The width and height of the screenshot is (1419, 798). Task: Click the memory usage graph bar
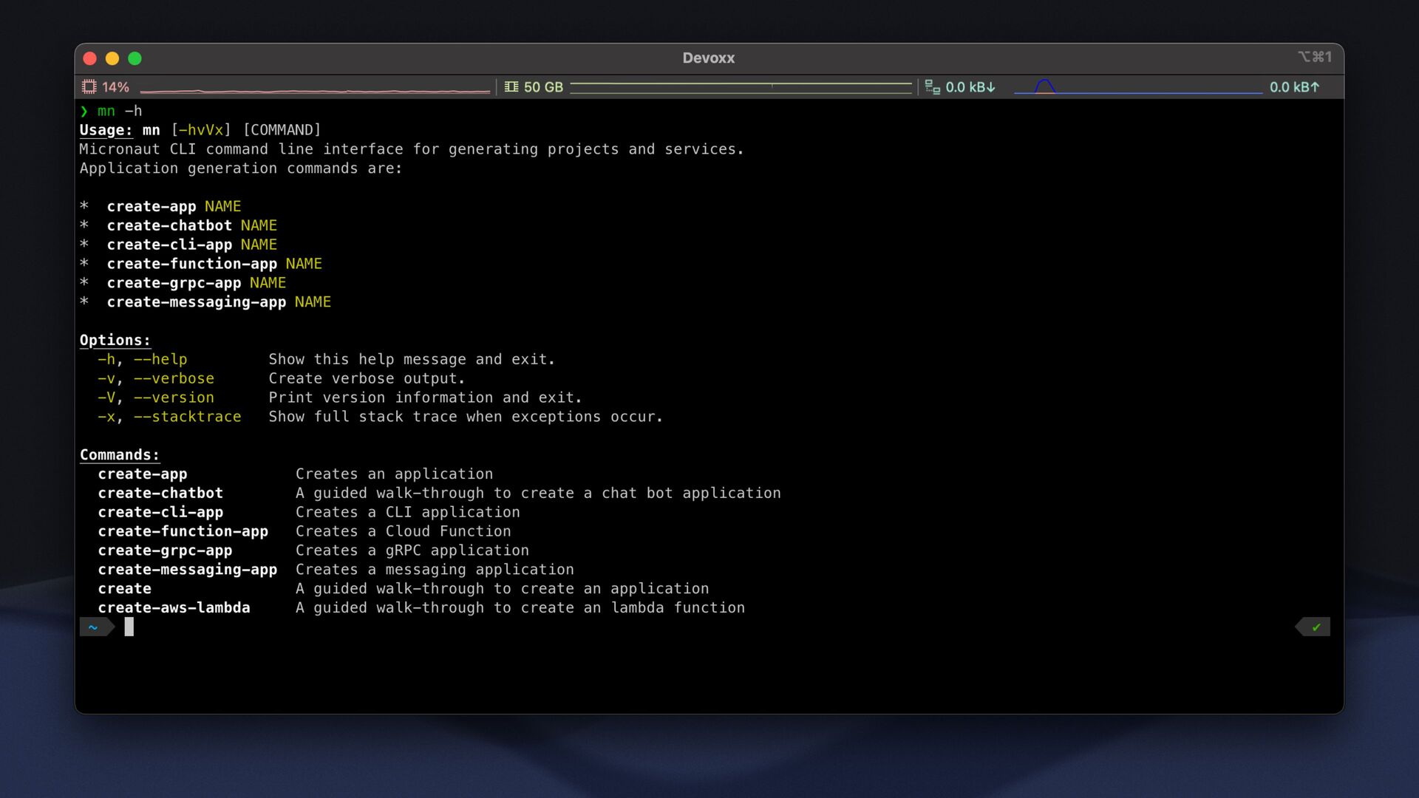741,87
